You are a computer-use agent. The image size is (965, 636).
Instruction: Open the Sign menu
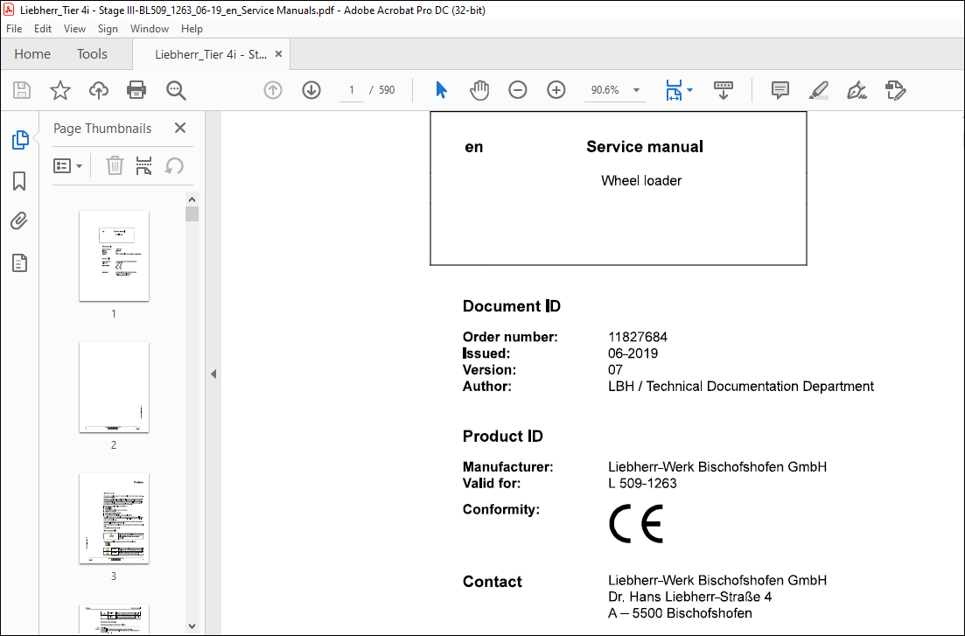click(x=108, y=29)
